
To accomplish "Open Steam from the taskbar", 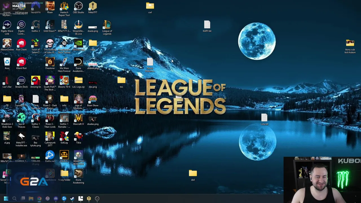I will 72,198.
